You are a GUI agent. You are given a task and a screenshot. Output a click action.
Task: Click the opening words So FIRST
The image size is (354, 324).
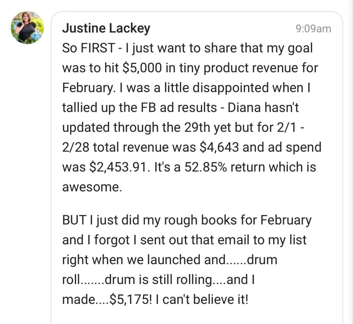point(88,48)
